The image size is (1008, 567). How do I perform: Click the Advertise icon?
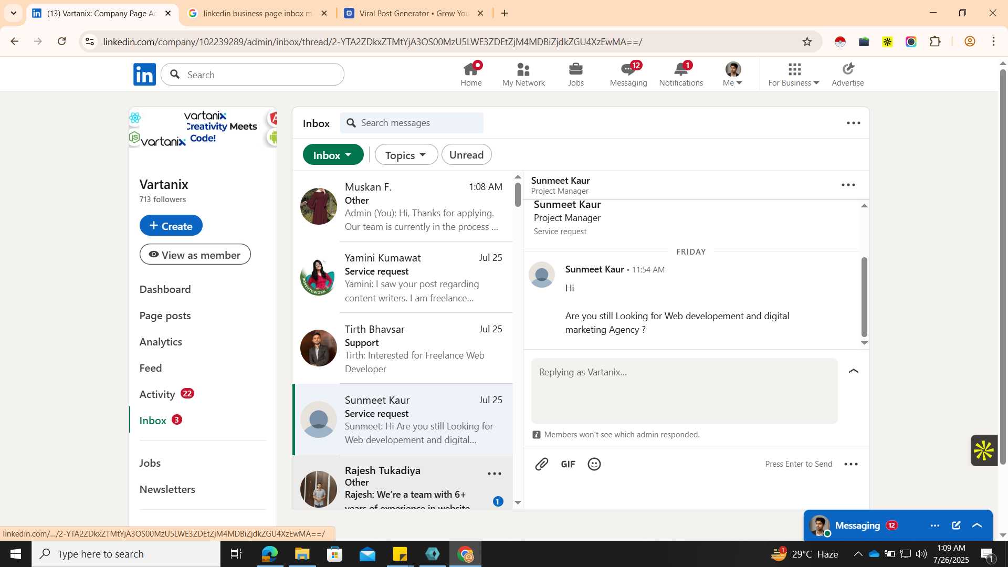[x=848, y=69]
